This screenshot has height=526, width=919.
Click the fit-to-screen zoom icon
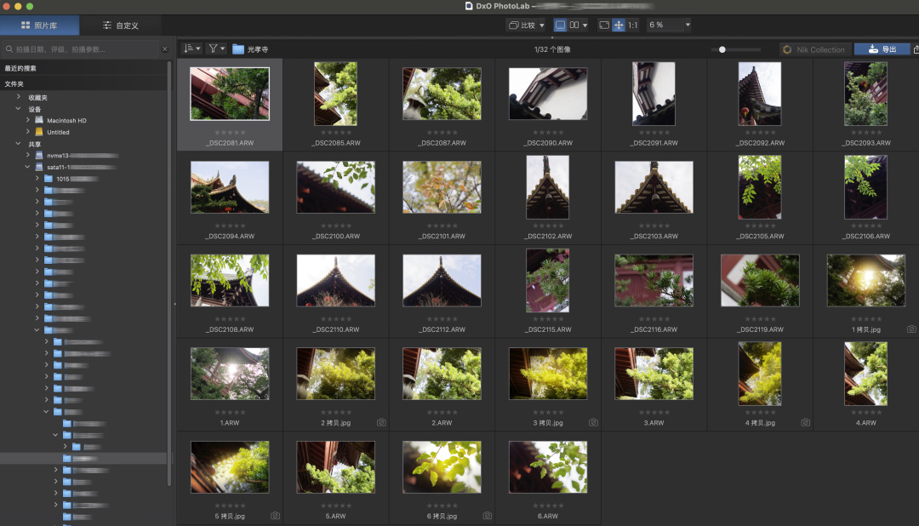(x=604, y=26)
